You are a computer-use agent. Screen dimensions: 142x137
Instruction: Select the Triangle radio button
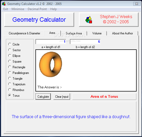(10, 78)
